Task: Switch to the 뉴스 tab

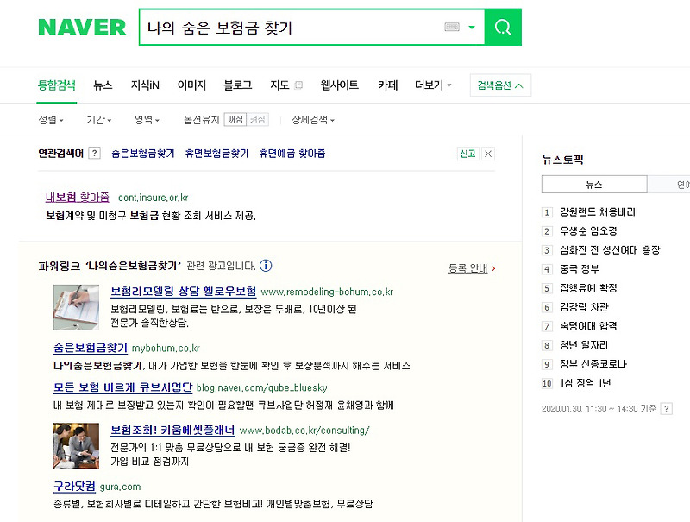Action: pos(103,85)
